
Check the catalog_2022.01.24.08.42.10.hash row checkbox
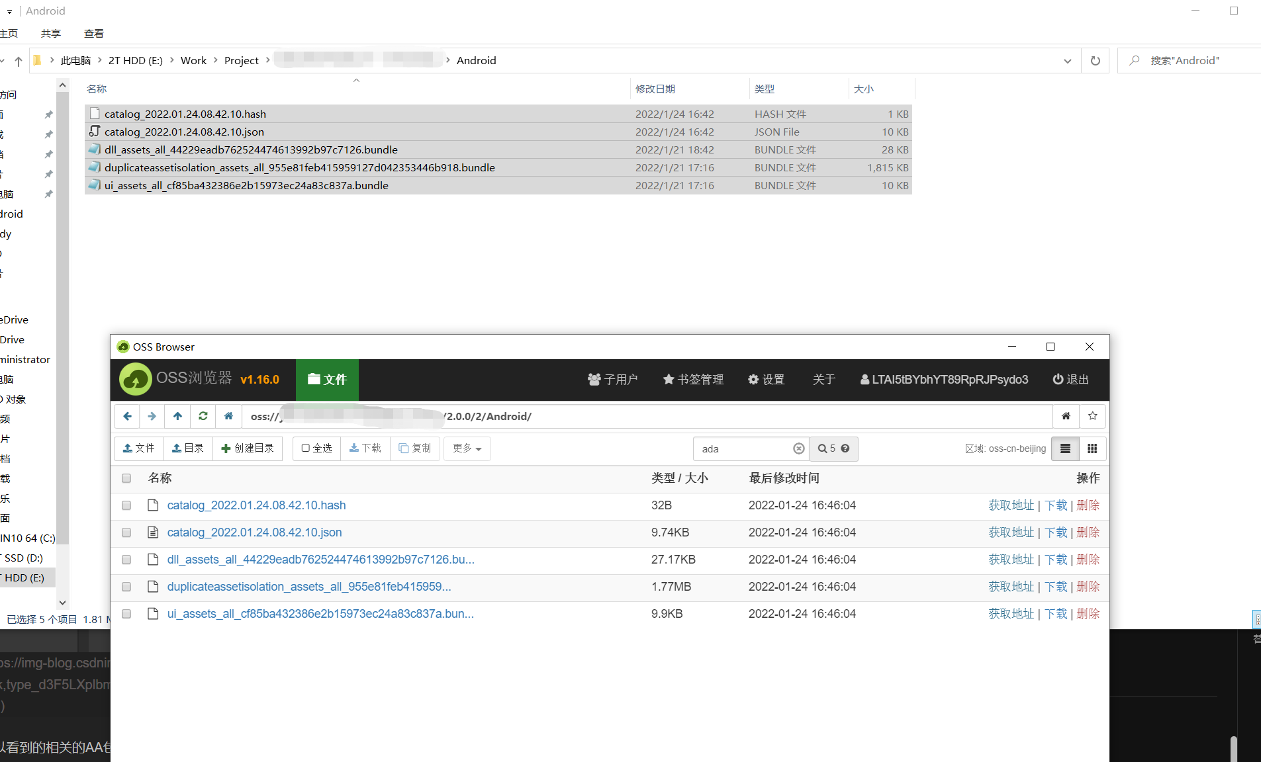click(126, 505)
